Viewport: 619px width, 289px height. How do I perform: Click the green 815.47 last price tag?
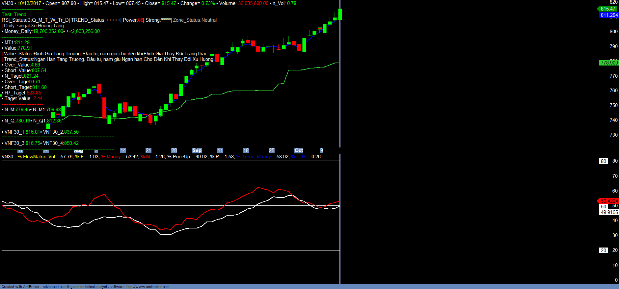(607, 9)
